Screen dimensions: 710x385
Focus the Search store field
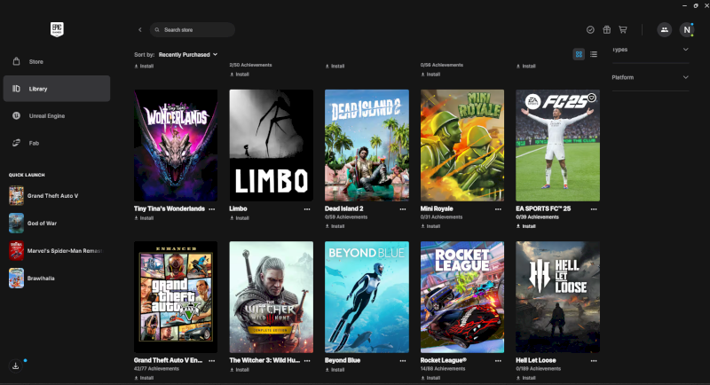(x=193, y=30)
